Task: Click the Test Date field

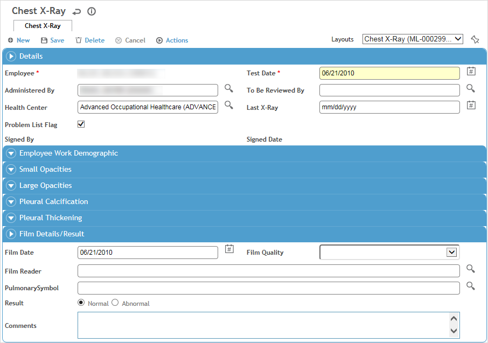Action: point(389,73)
